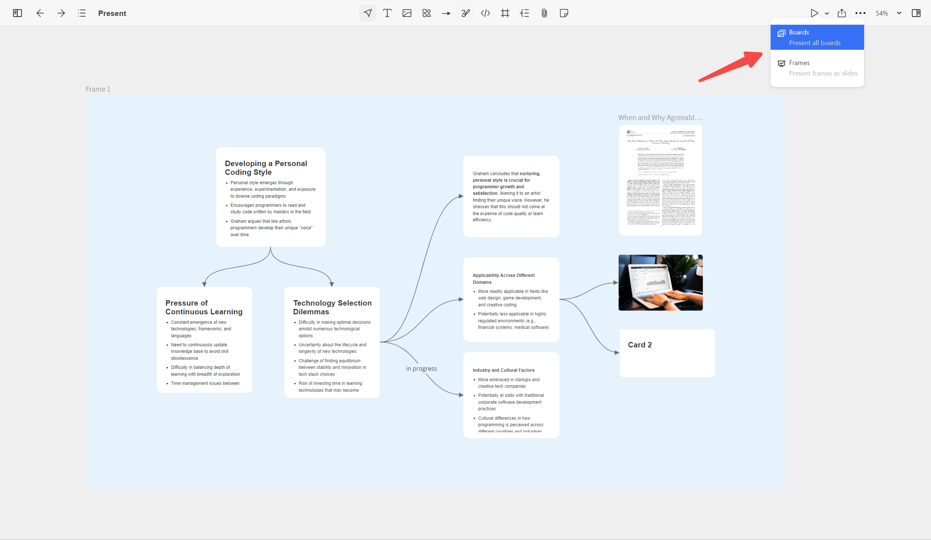Choose Boards present all boards option
The height and width of the screenshot is (540, 931).
coord(817,37)
